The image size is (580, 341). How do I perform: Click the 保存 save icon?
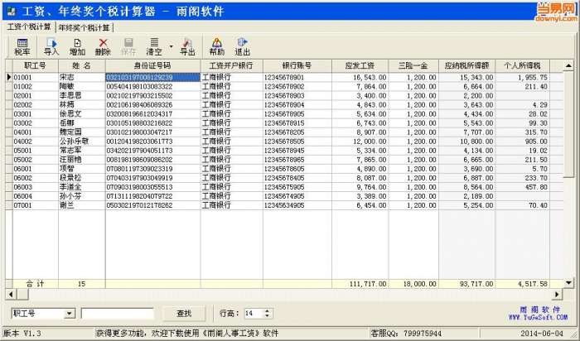click(128, 47)
